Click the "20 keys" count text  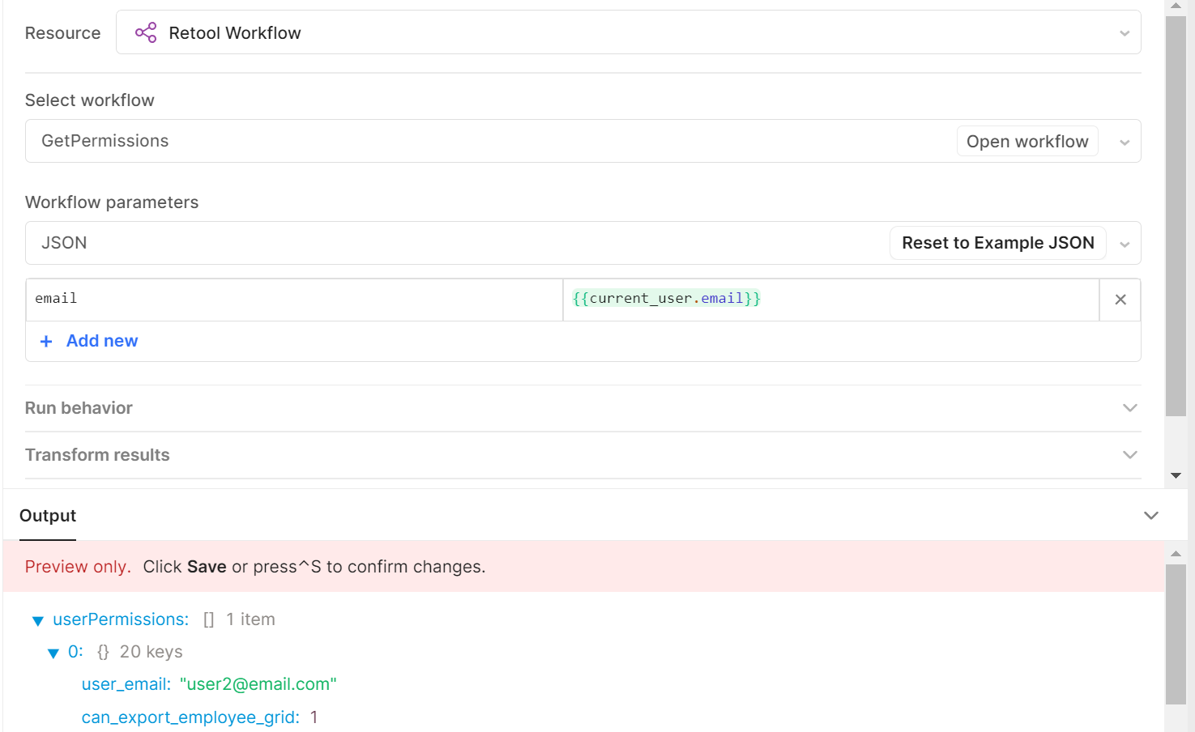coord(152,652)
